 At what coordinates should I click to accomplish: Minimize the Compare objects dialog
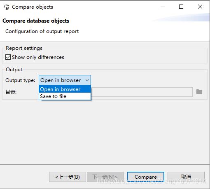[163, 7]
